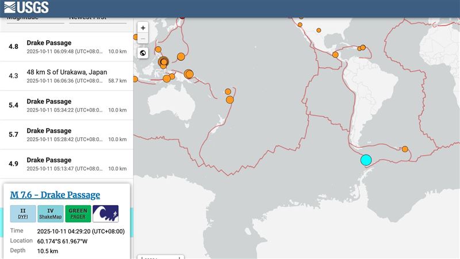The height and width of the screenshot is (259, 460).
Task: Open the ShakeMap intensity IV badge
Action: click(51, 214)
